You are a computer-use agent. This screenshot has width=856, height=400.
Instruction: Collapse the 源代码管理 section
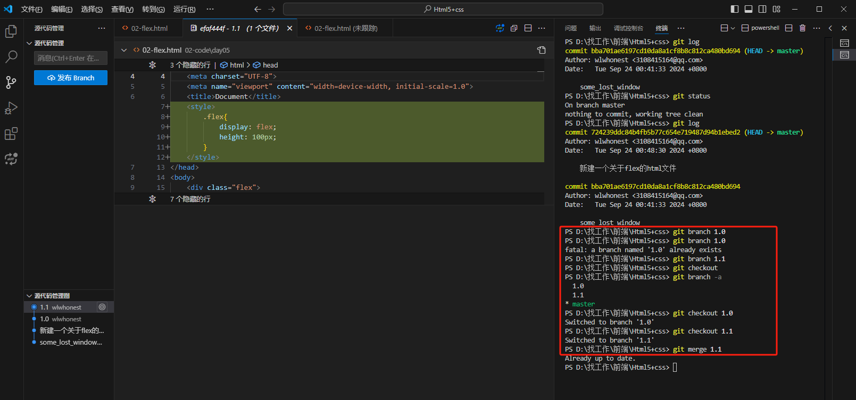[29, 43]
